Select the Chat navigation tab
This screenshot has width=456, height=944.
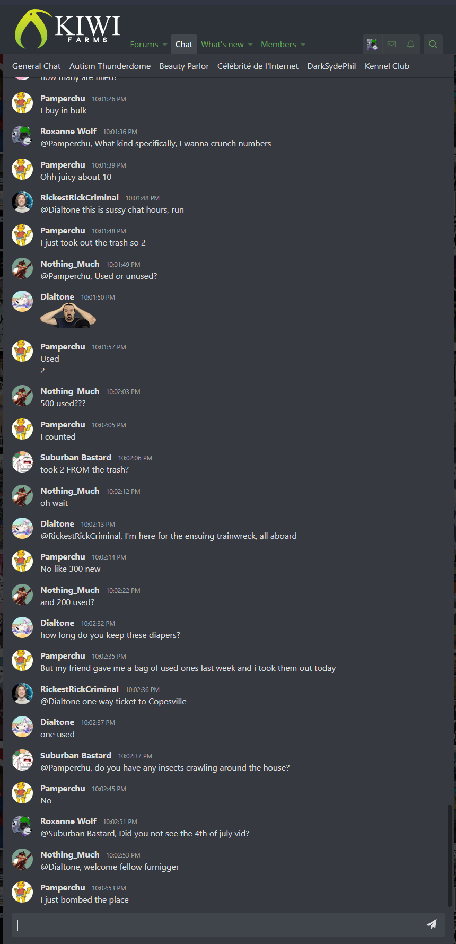click(184, 45)
